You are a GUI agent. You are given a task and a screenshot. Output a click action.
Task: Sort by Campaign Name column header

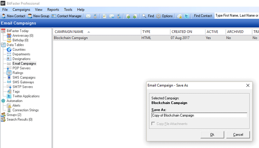pos(69,32)
